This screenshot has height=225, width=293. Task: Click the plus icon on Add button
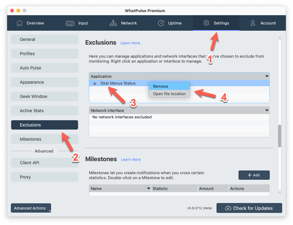(x=249, y=175)
